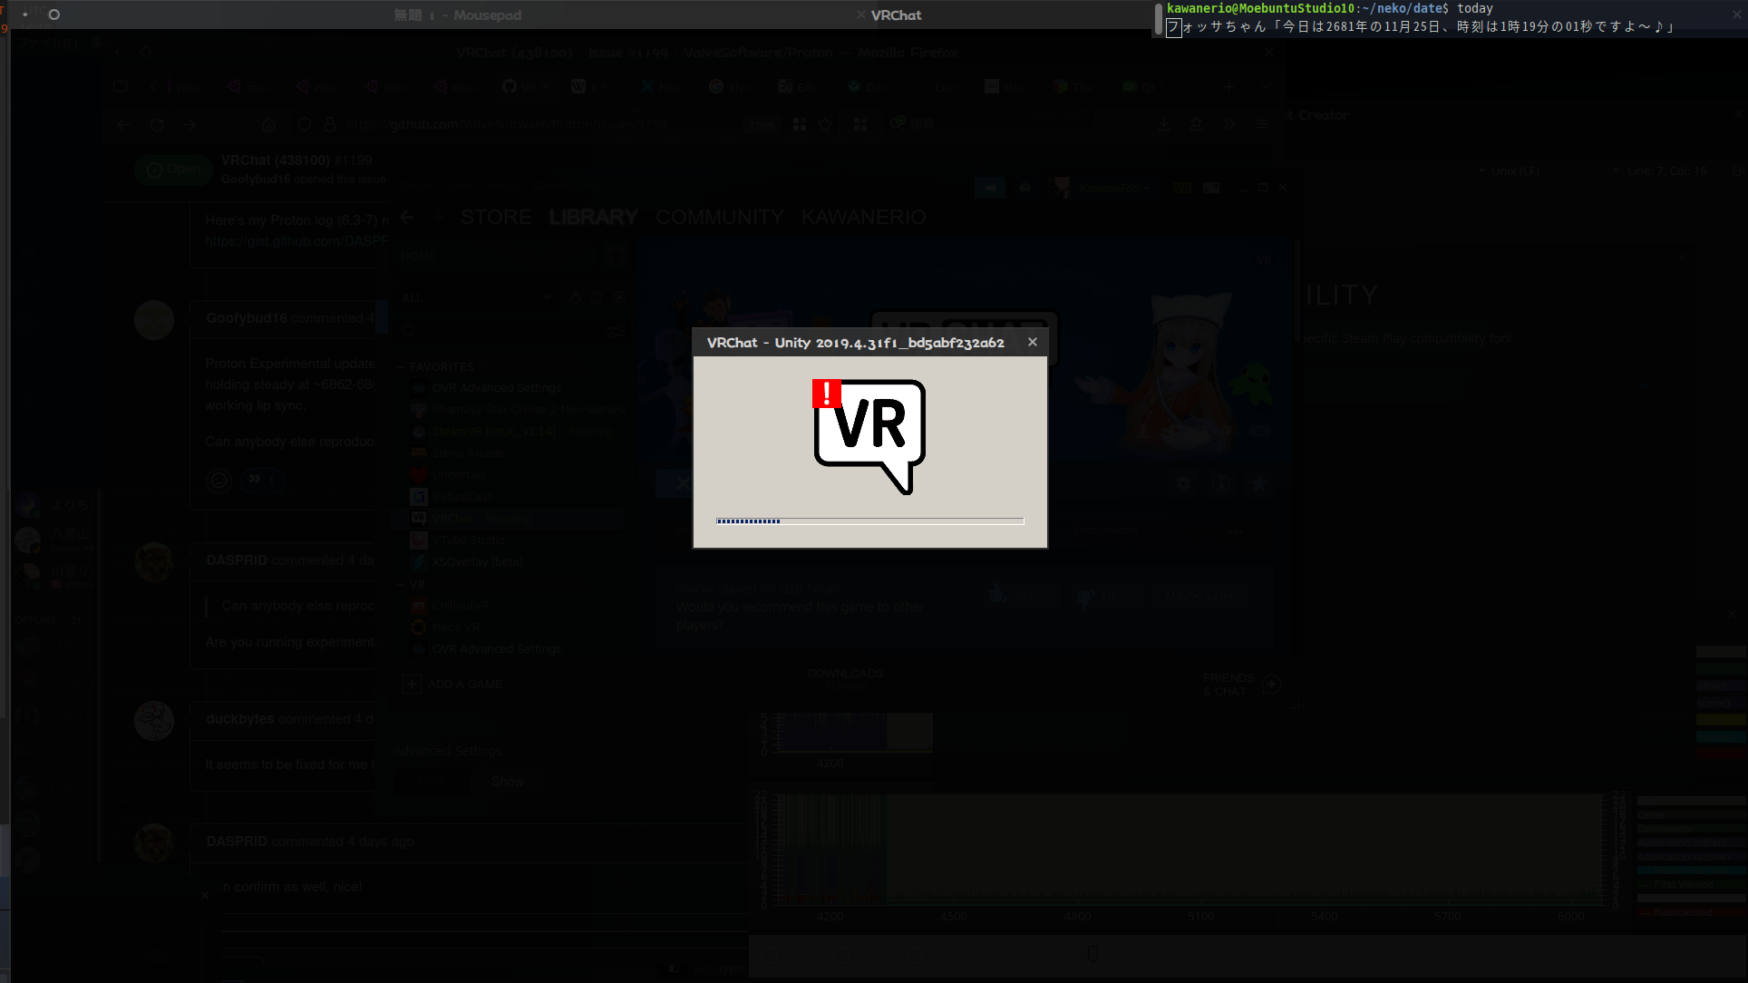The width and height of the screenshot is (1748, 983).
Task: Switch Steam library to grid view
Action: click(616, 258)
